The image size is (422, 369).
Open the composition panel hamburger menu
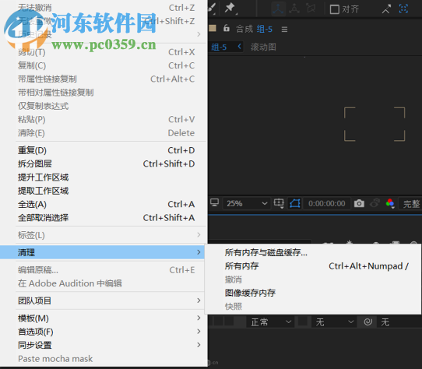click(x=284, y=29)
